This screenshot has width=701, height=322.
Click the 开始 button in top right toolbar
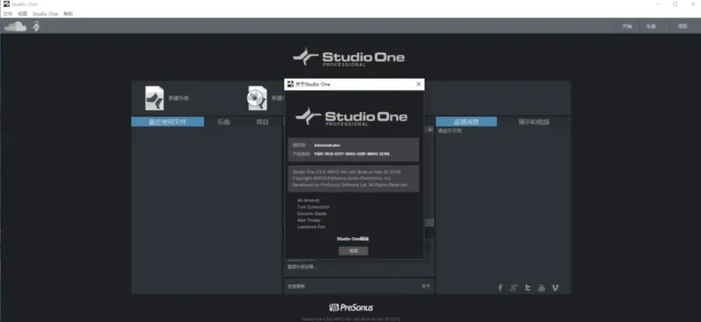coord(627,26)
